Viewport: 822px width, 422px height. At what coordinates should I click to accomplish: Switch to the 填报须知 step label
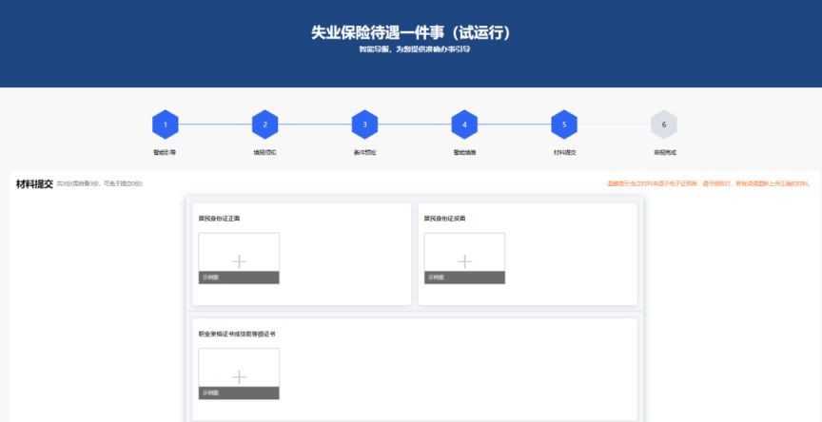click(x=264, y=152)
